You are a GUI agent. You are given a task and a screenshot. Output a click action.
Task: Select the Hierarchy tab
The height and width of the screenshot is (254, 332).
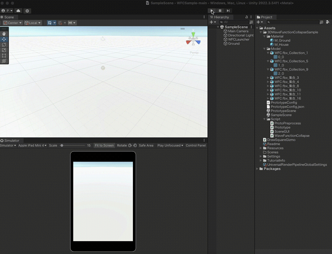tap(221, 17)
